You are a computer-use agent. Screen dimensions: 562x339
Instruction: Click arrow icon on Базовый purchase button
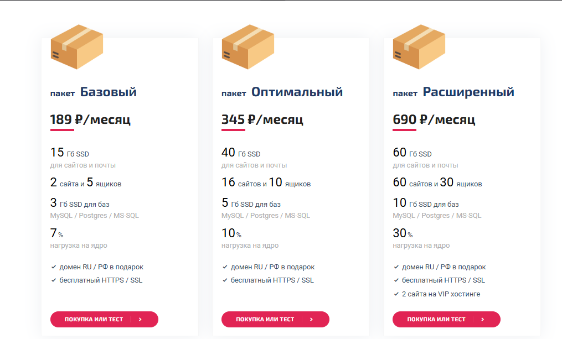point(140,319)
